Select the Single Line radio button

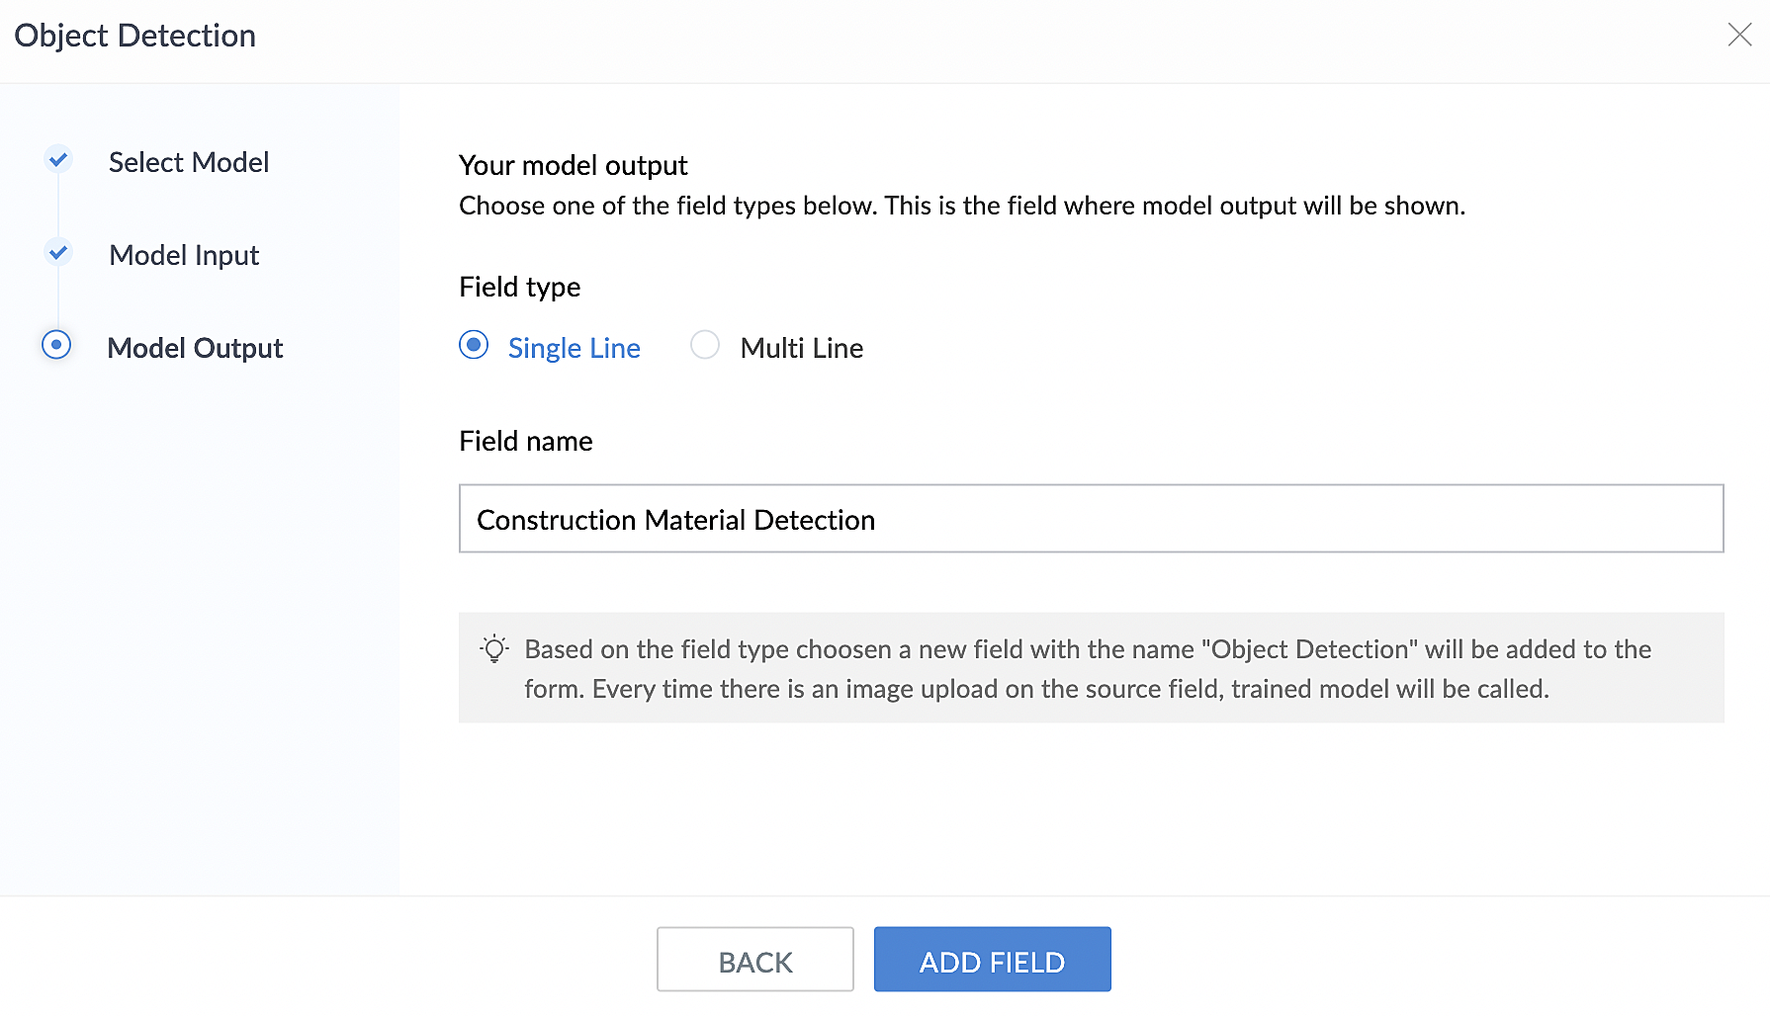pyautogui.click(x=474, y=345)
